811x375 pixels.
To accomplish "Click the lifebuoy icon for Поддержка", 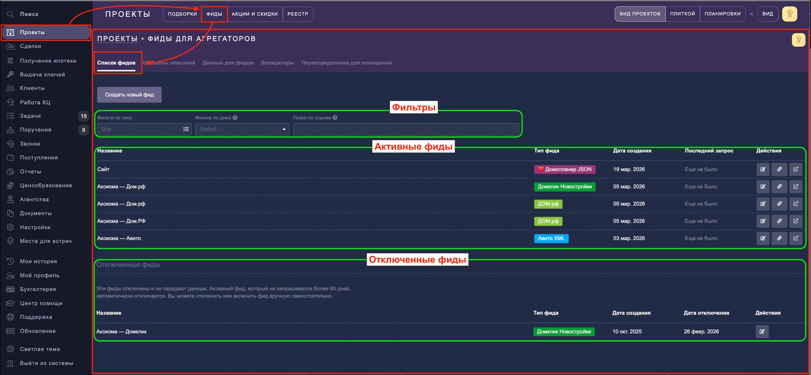I will (x=11, y=317).
